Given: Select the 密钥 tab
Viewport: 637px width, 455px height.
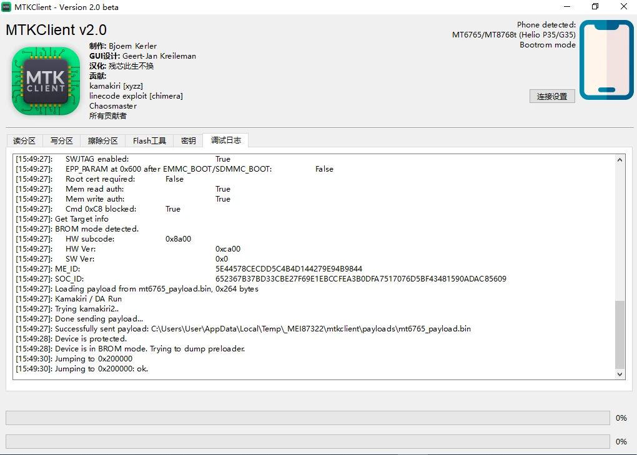Looking at the screenshot, I should click(x=188, y=141).
